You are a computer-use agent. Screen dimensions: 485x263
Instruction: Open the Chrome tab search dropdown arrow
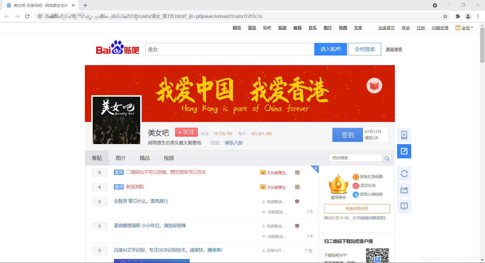tap(435, 5)
